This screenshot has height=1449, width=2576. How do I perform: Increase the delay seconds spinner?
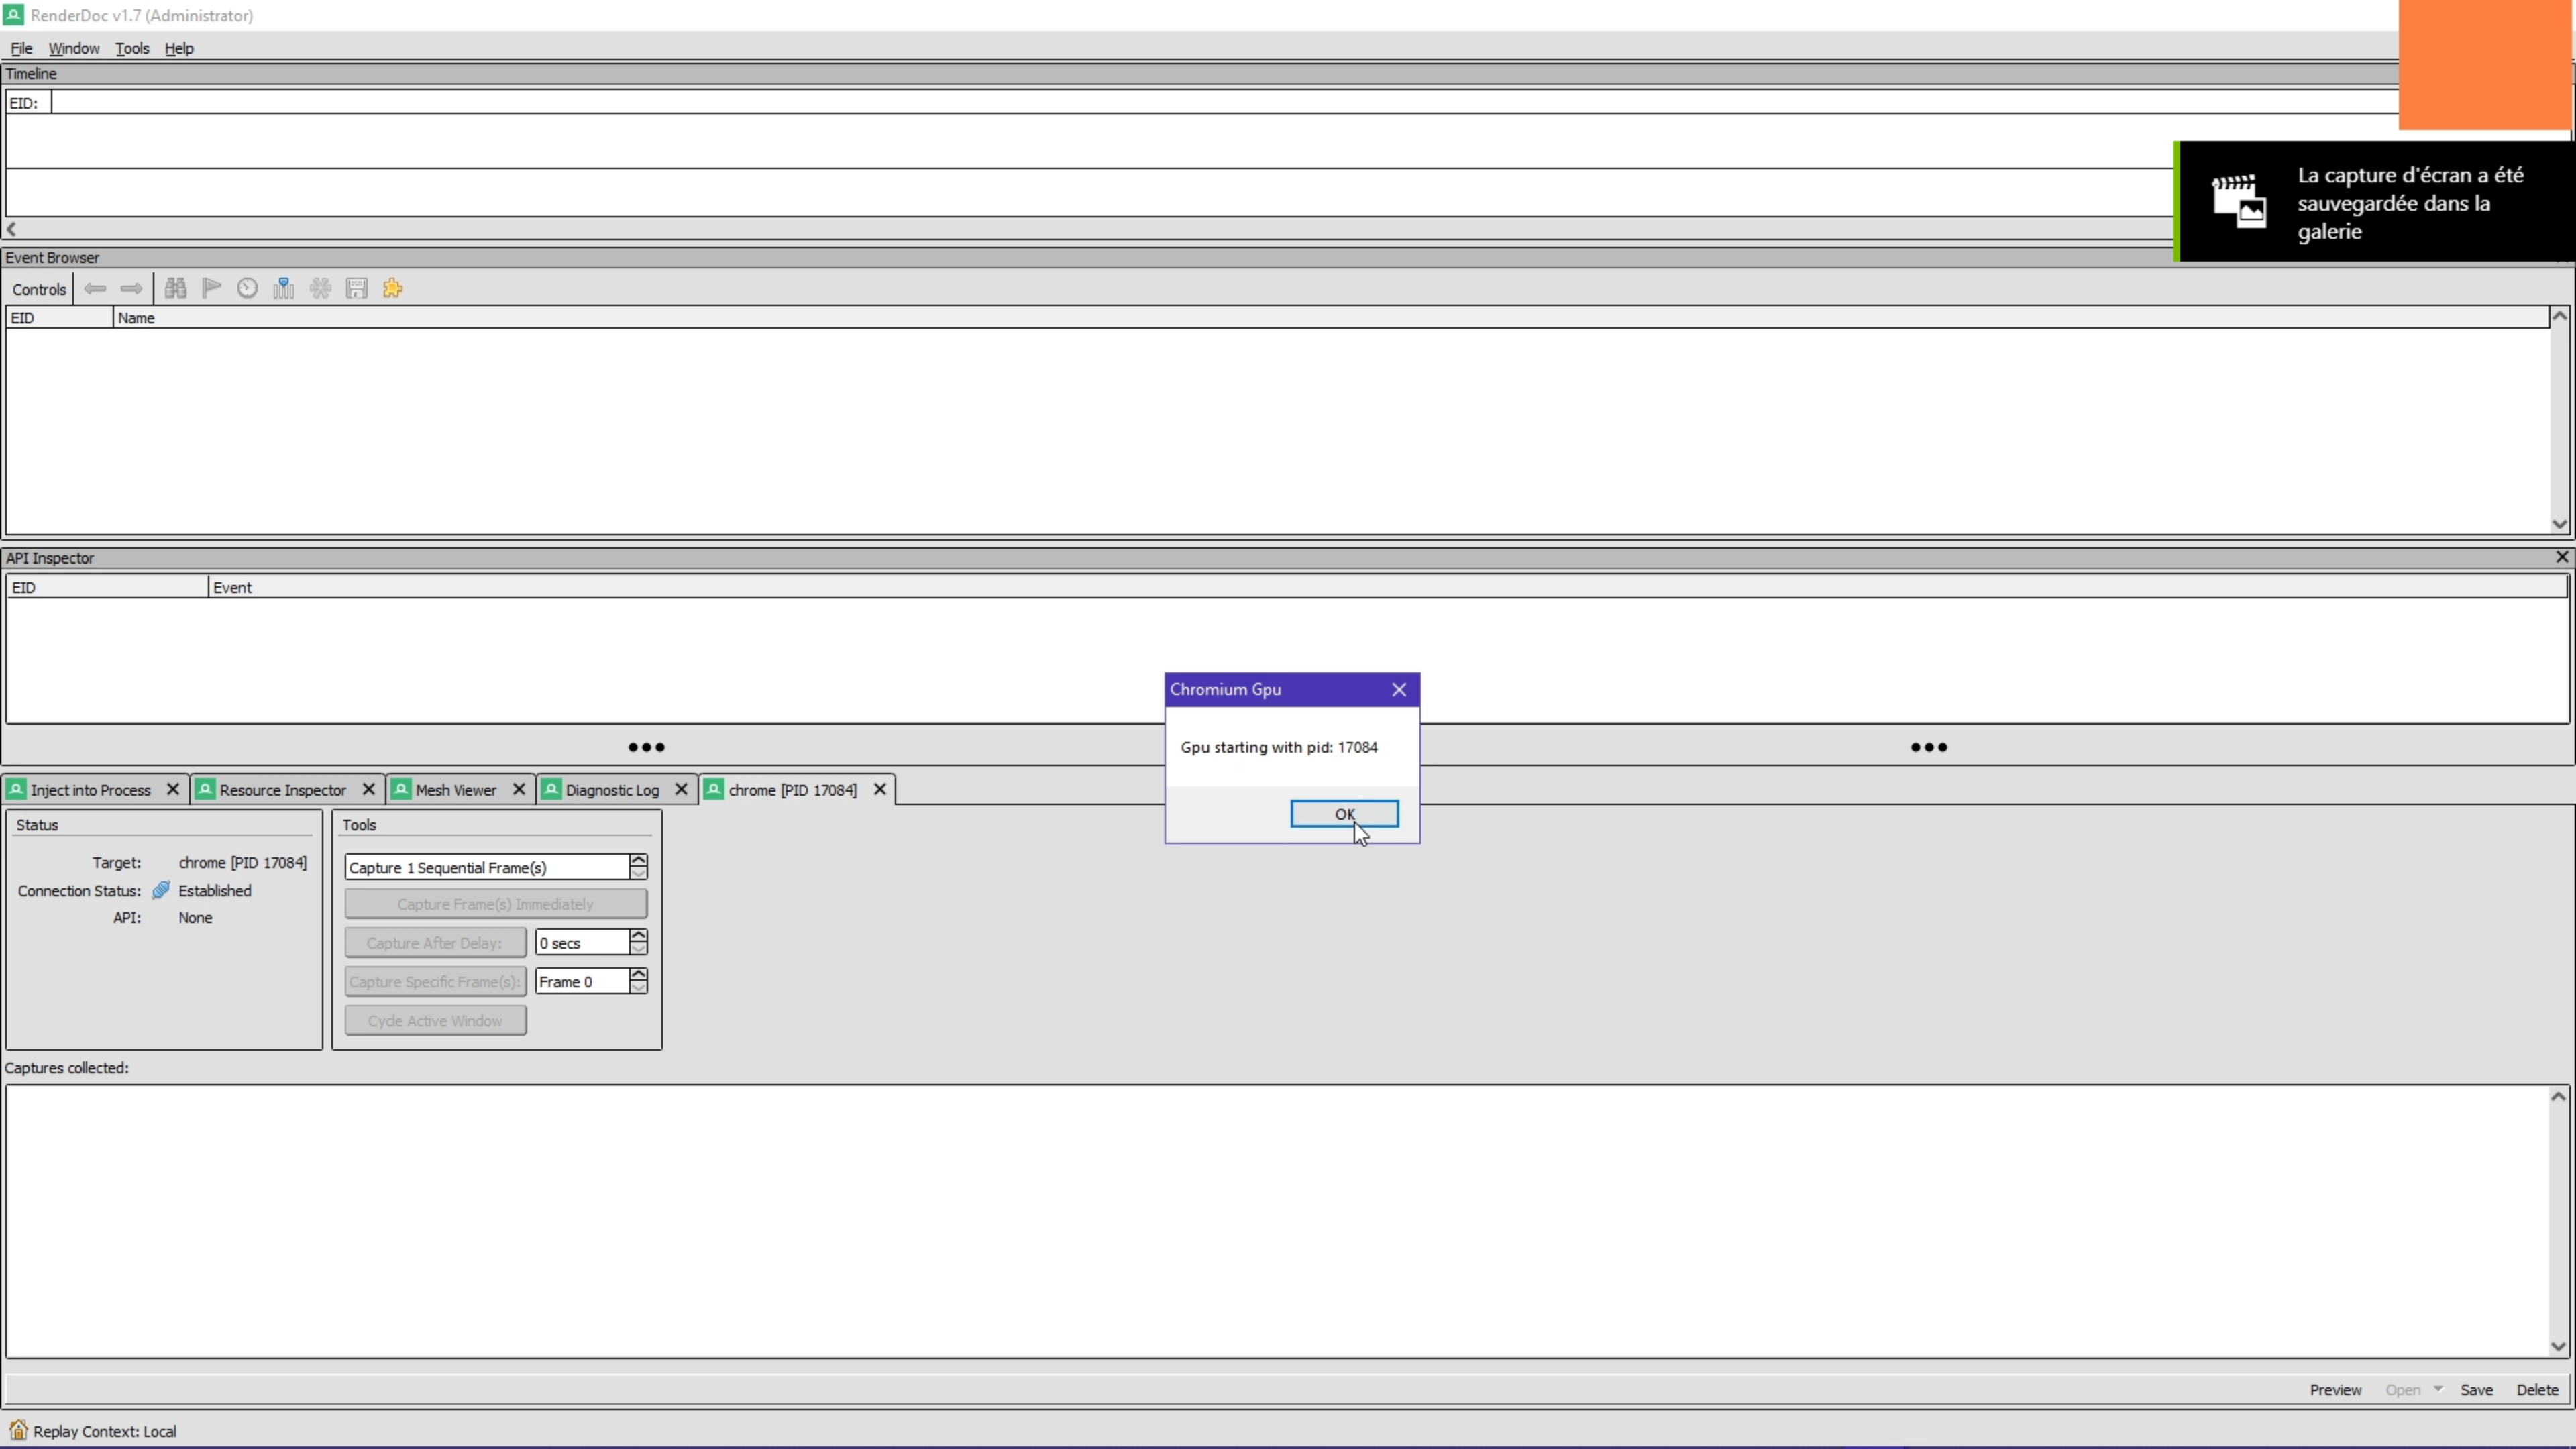click(638, 935)
